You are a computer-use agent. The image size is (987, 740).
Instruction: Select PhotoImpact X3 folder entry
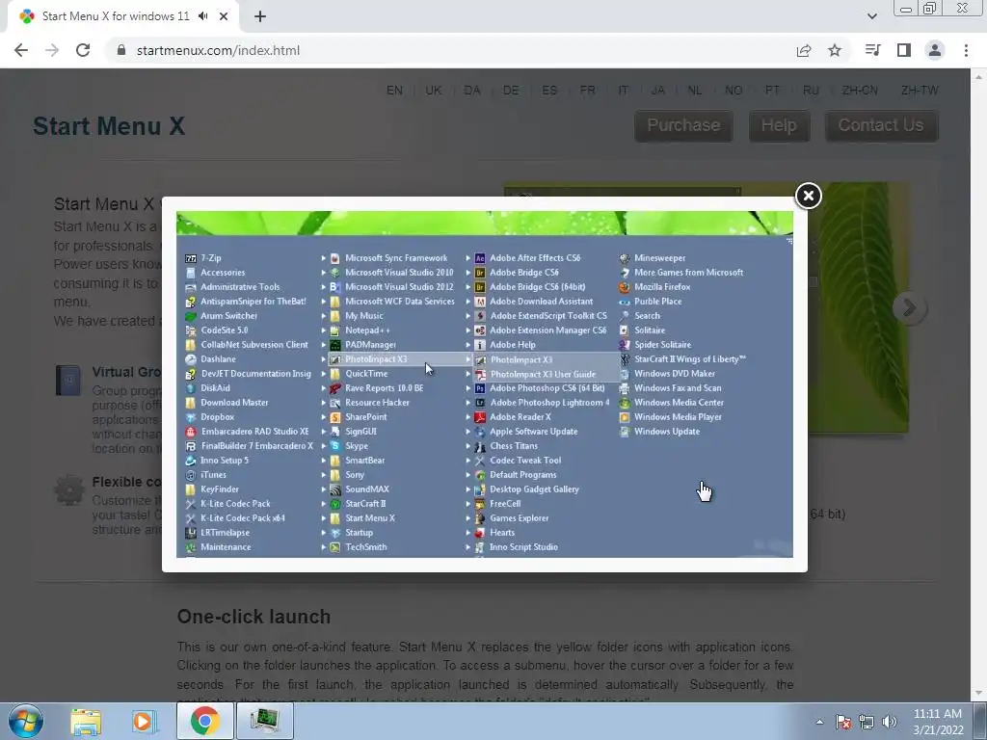[376, 359]
